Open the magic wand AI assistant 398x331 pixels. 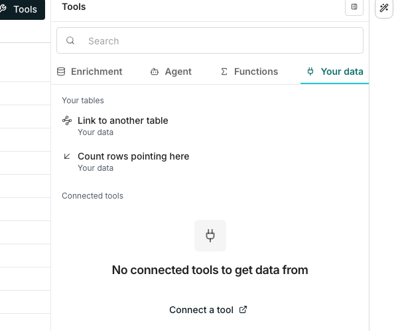pos(384,8)
